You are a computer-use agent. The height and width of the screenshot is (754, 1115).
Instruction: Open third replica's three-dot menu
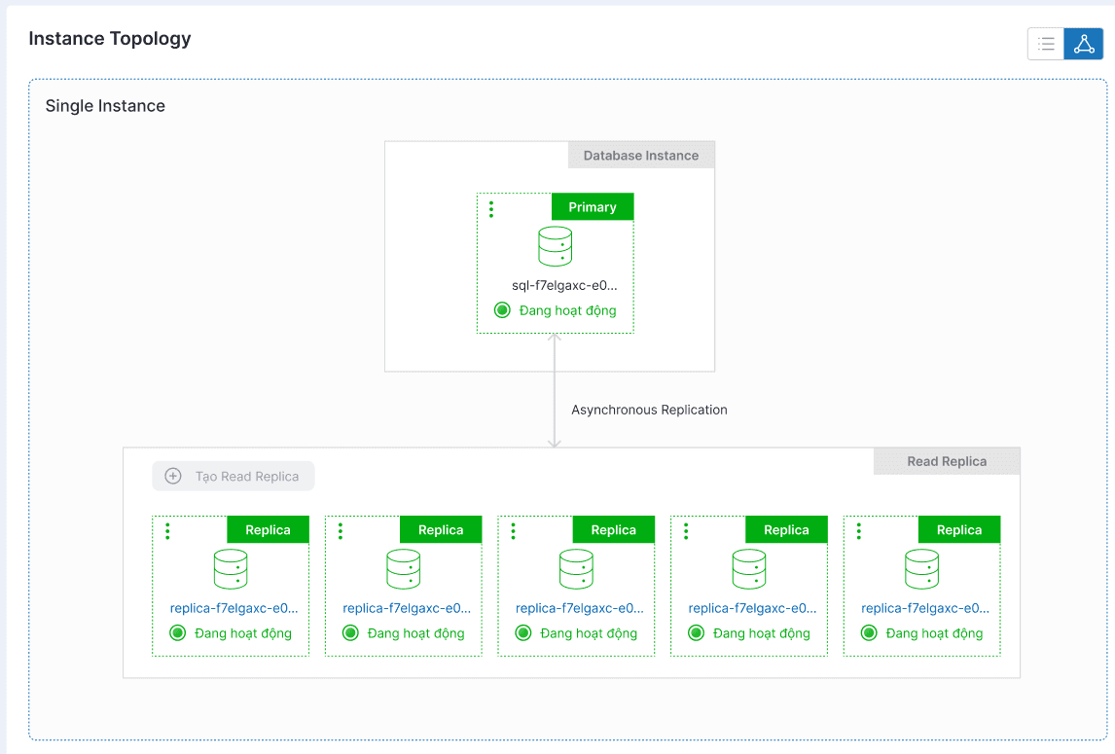[x=513, y=531]
